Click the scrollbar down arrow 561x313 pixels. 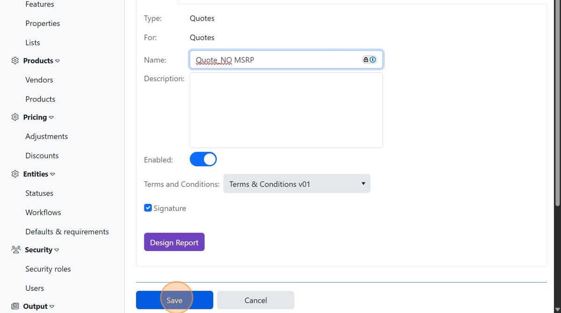pos(557,310)
